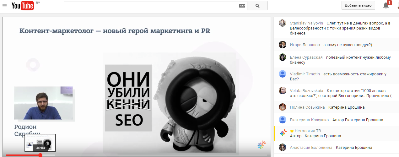
Task: Click Полина Созыкина's message "Катерина Ерошина"
Action: [x=346, y=107]
